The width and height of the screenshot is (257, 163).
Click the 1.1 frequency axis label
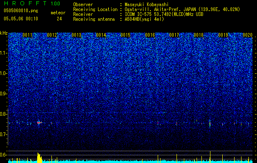tap(4, 53)
